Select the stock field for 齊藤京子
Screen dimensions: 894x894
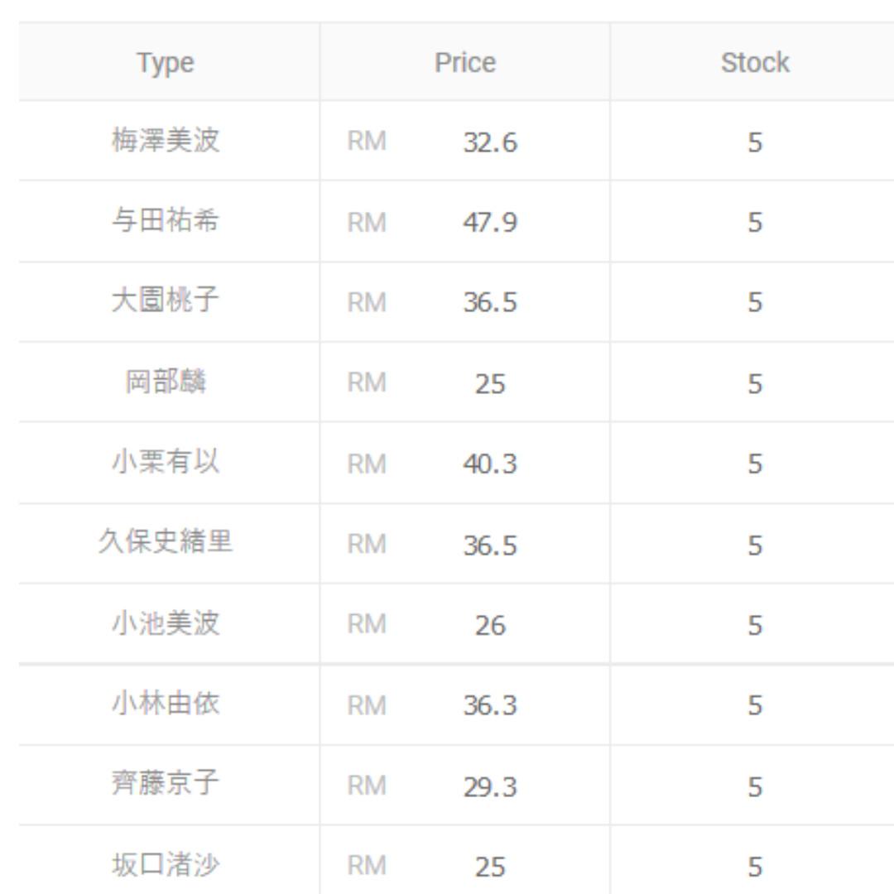click(754, 786)
